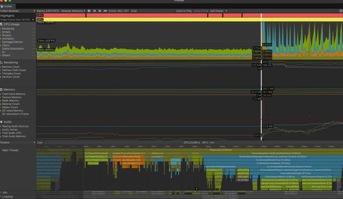
Task: Click the icon at the toolbar's right end
Action: 341,11
